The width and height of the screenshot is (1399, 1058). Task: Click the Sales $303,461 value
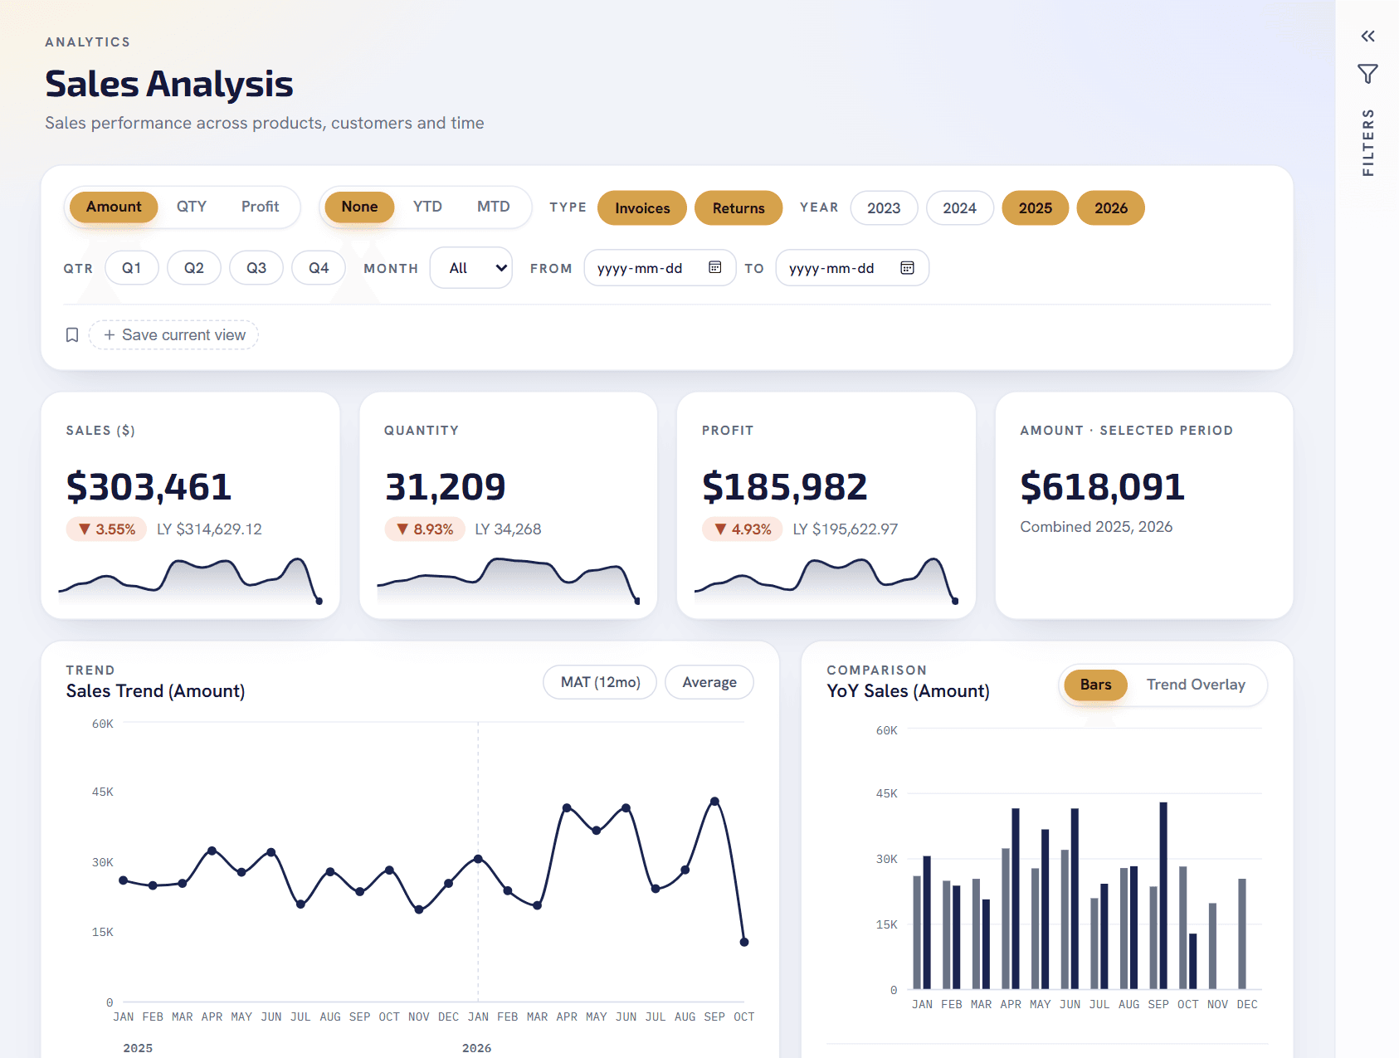tap(149, 486)
